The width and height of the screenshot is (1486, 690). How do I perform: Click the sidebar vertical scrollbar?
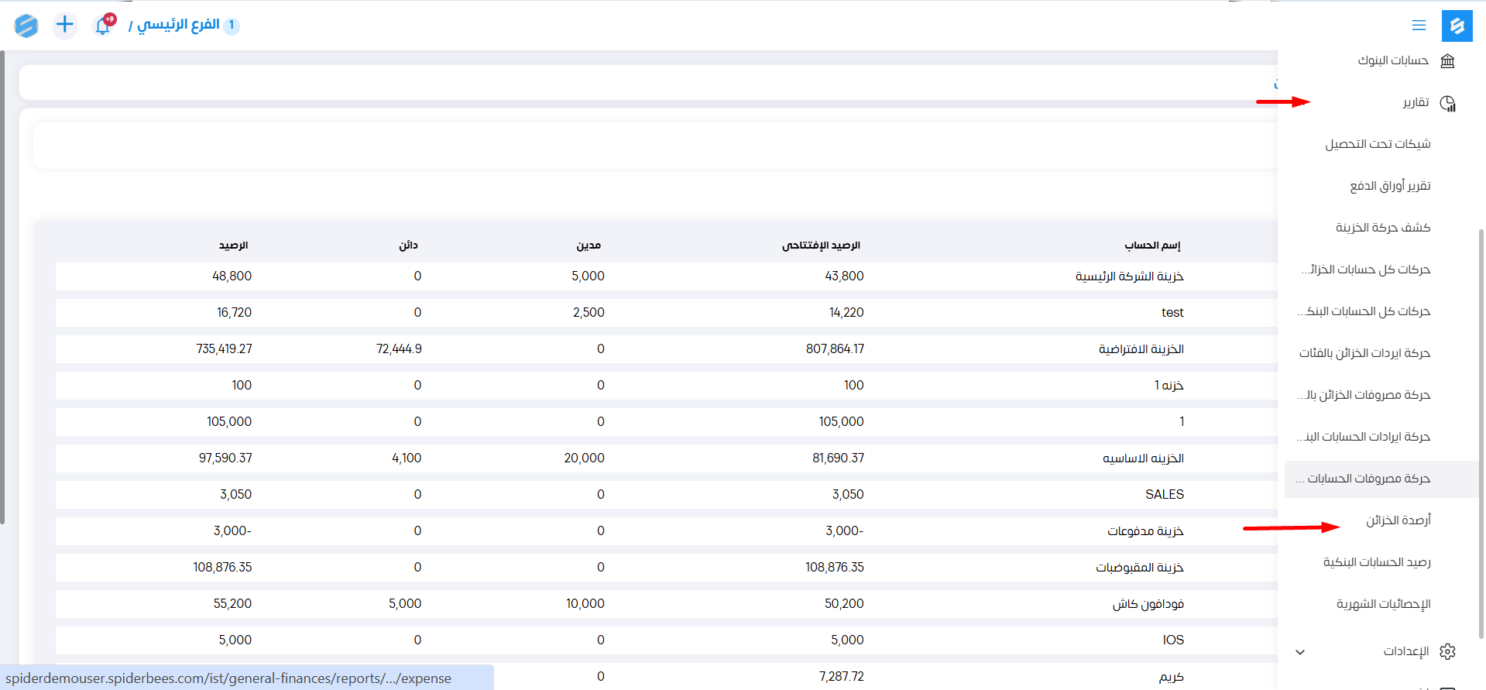click(1481, 434)
